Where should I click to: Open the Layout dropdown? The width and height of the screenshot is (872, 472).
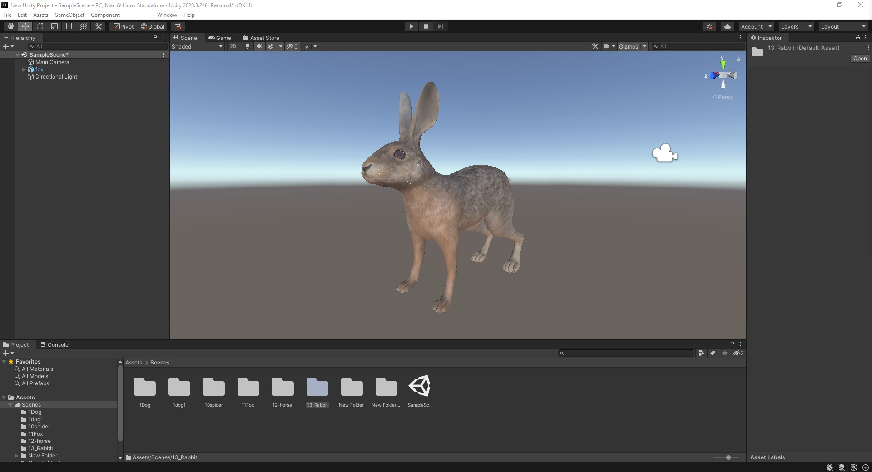pyautogui.click(x=843, y=26)
